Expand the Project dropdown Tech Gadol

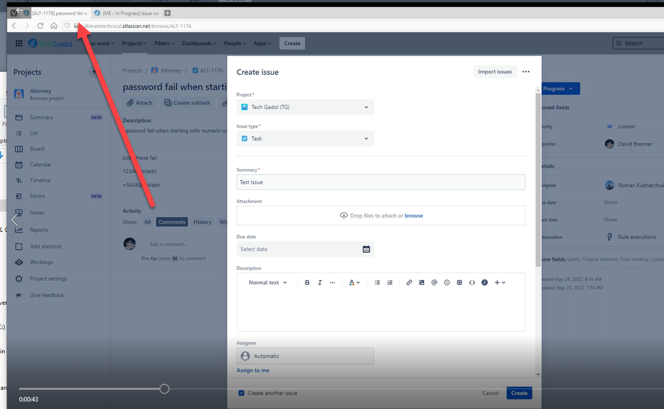click(305, 107)
